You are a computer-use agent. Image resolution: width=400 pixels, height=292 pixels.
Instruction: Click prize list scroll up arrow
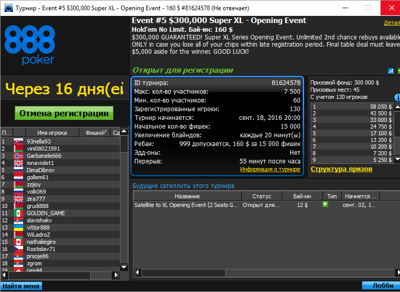click(x=397, y=107)
